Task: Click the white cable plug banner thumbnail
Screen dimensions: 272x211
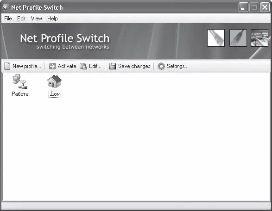Action: click(216, 38)
